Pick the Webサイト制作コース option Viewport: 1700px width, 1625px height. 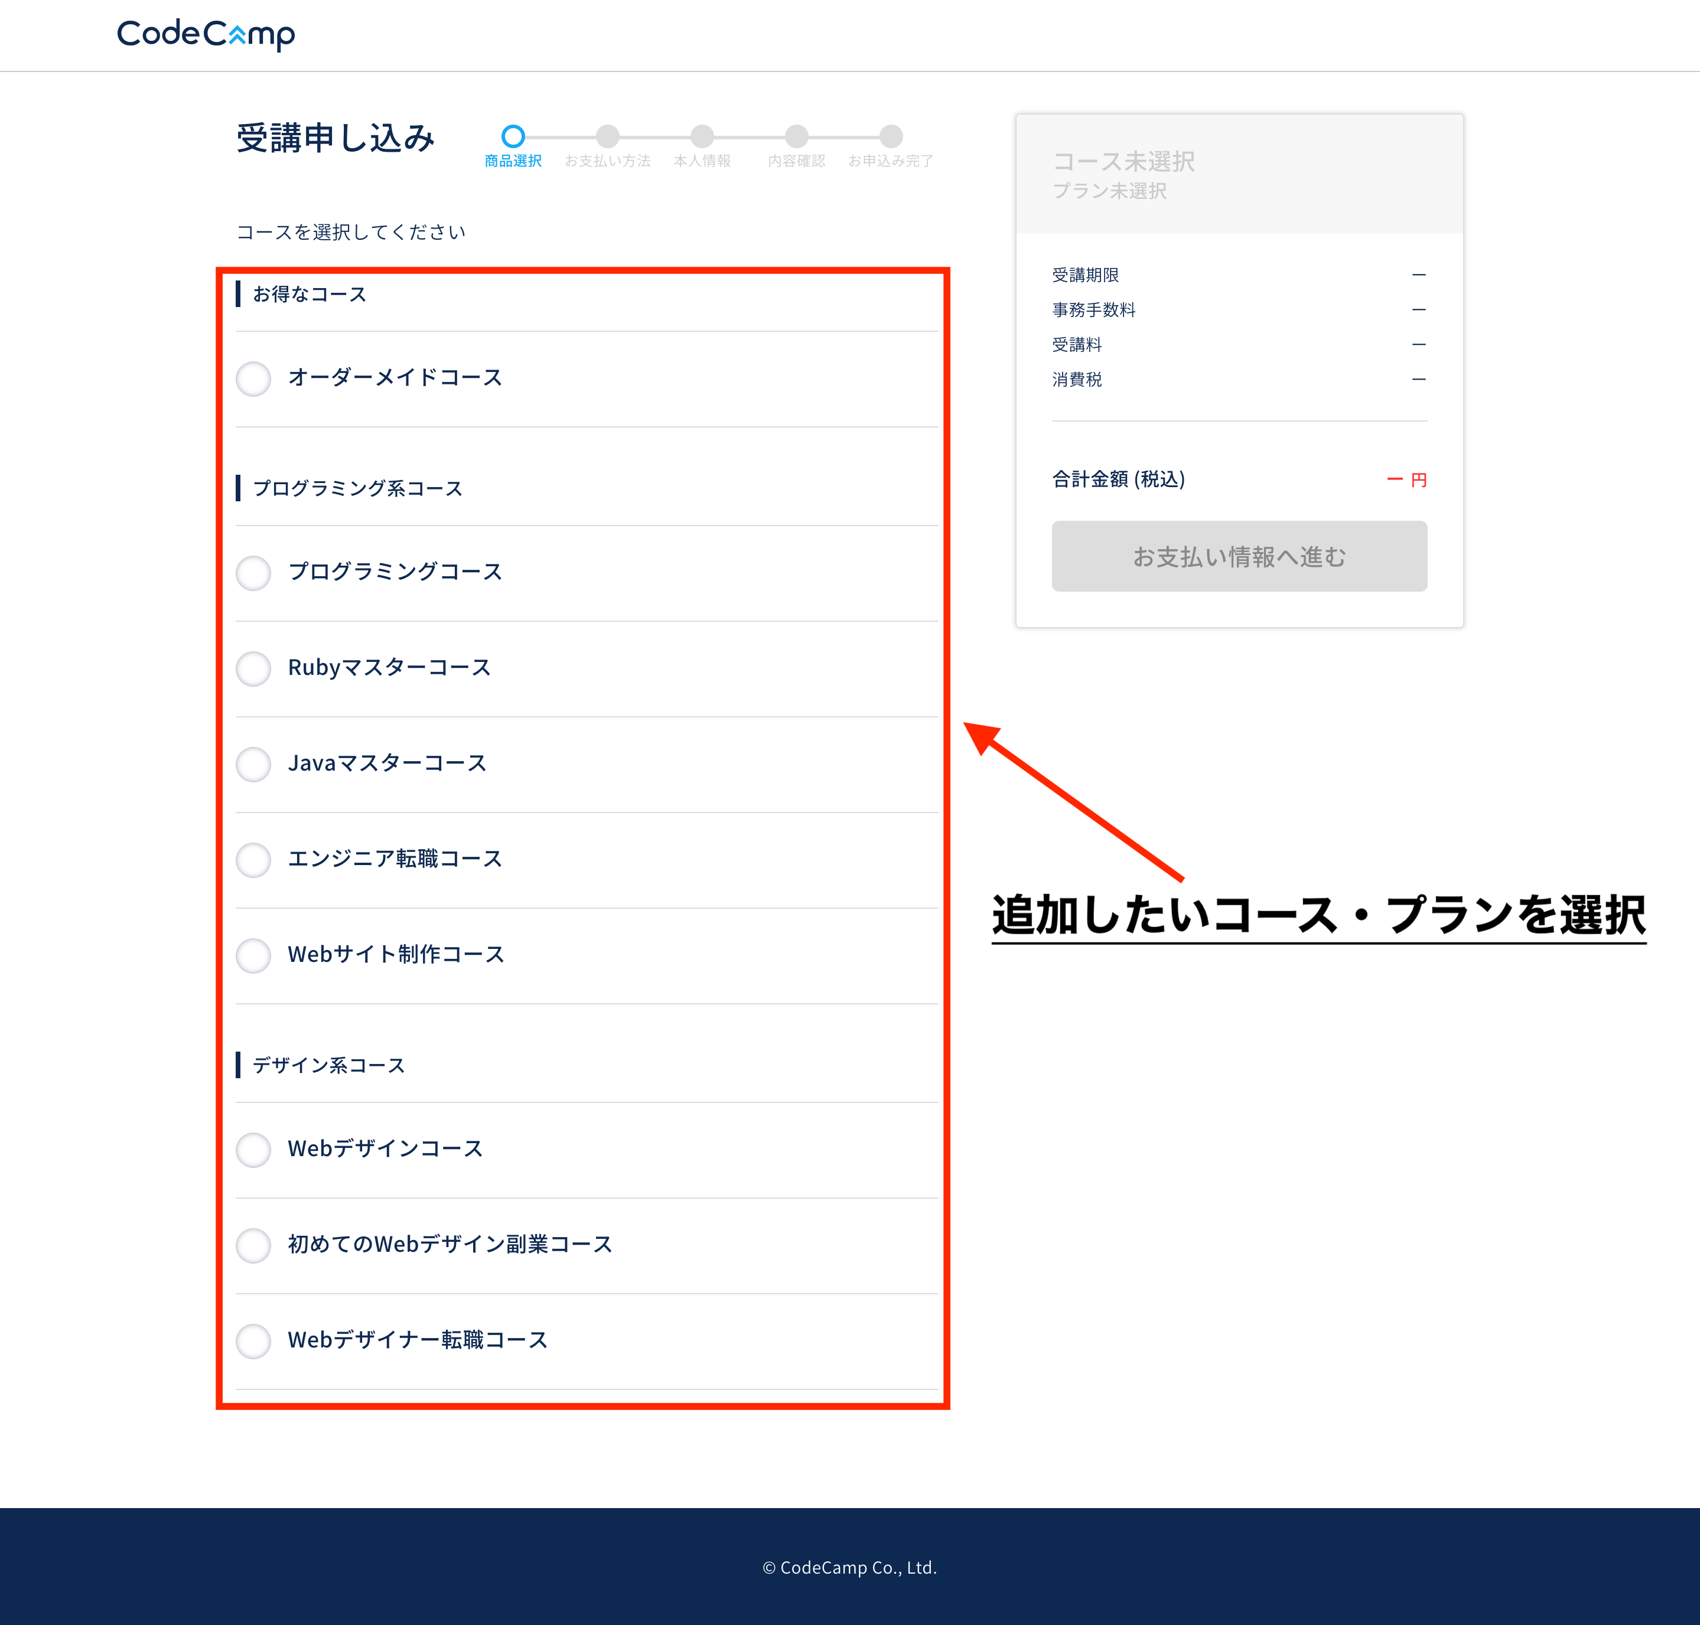254,955
